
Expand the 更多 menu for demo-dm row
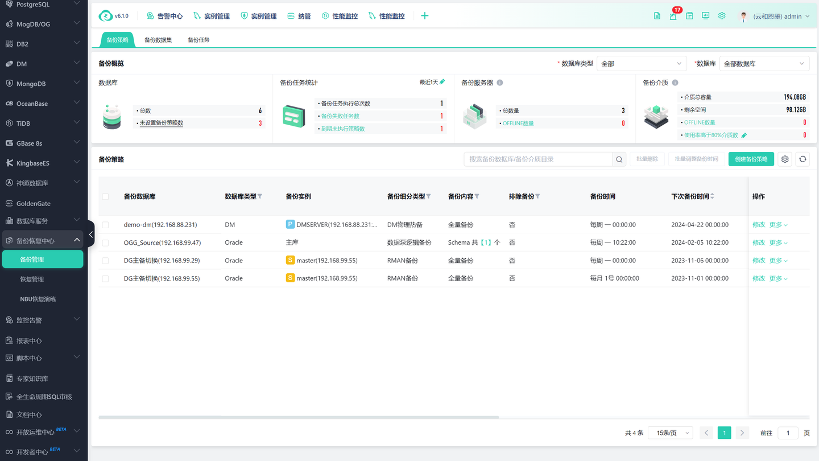778,225
